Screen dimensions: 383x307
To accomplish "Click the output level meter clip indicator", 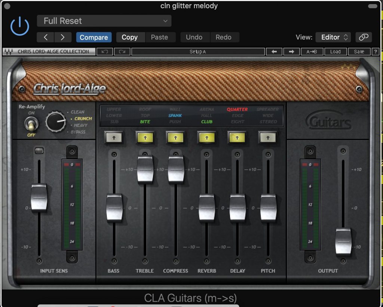I will pyautogui.click(x=310, y=165).
